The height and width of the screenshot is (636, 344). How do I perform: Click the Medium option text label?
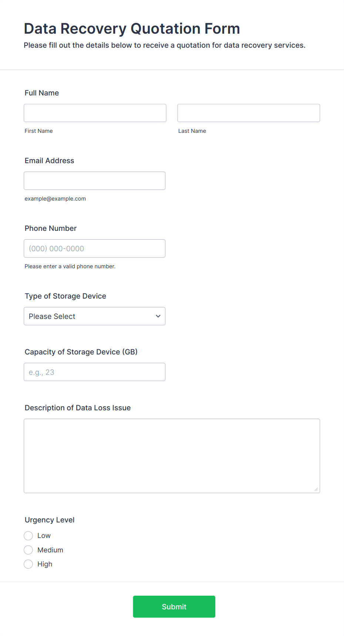(50, 550)
